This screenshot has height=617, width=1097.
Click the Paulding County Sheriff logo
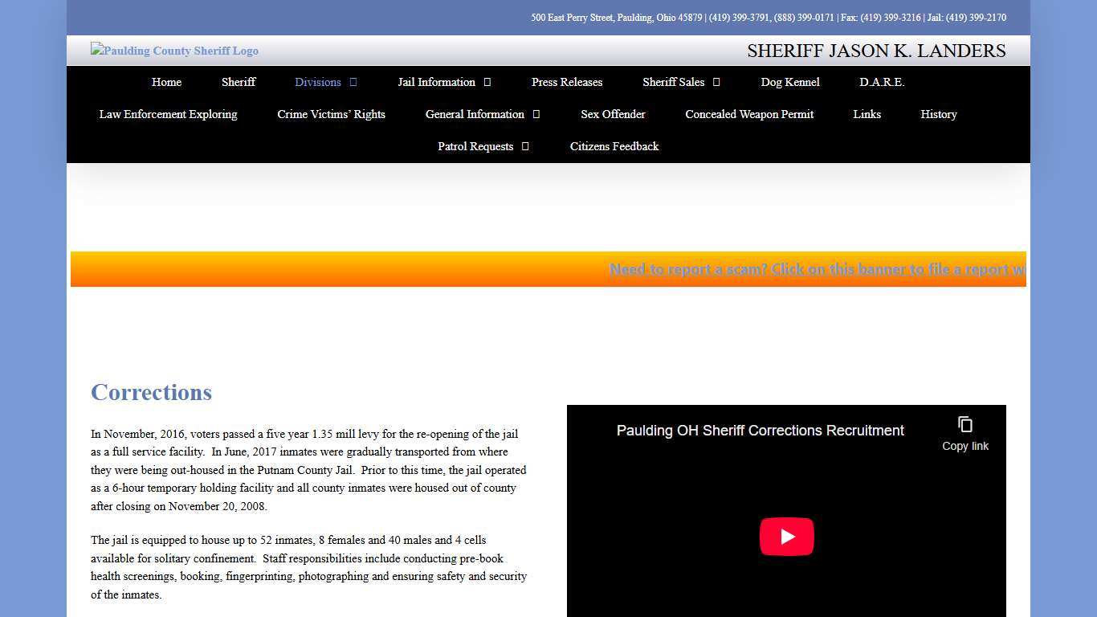click(174, 51)
